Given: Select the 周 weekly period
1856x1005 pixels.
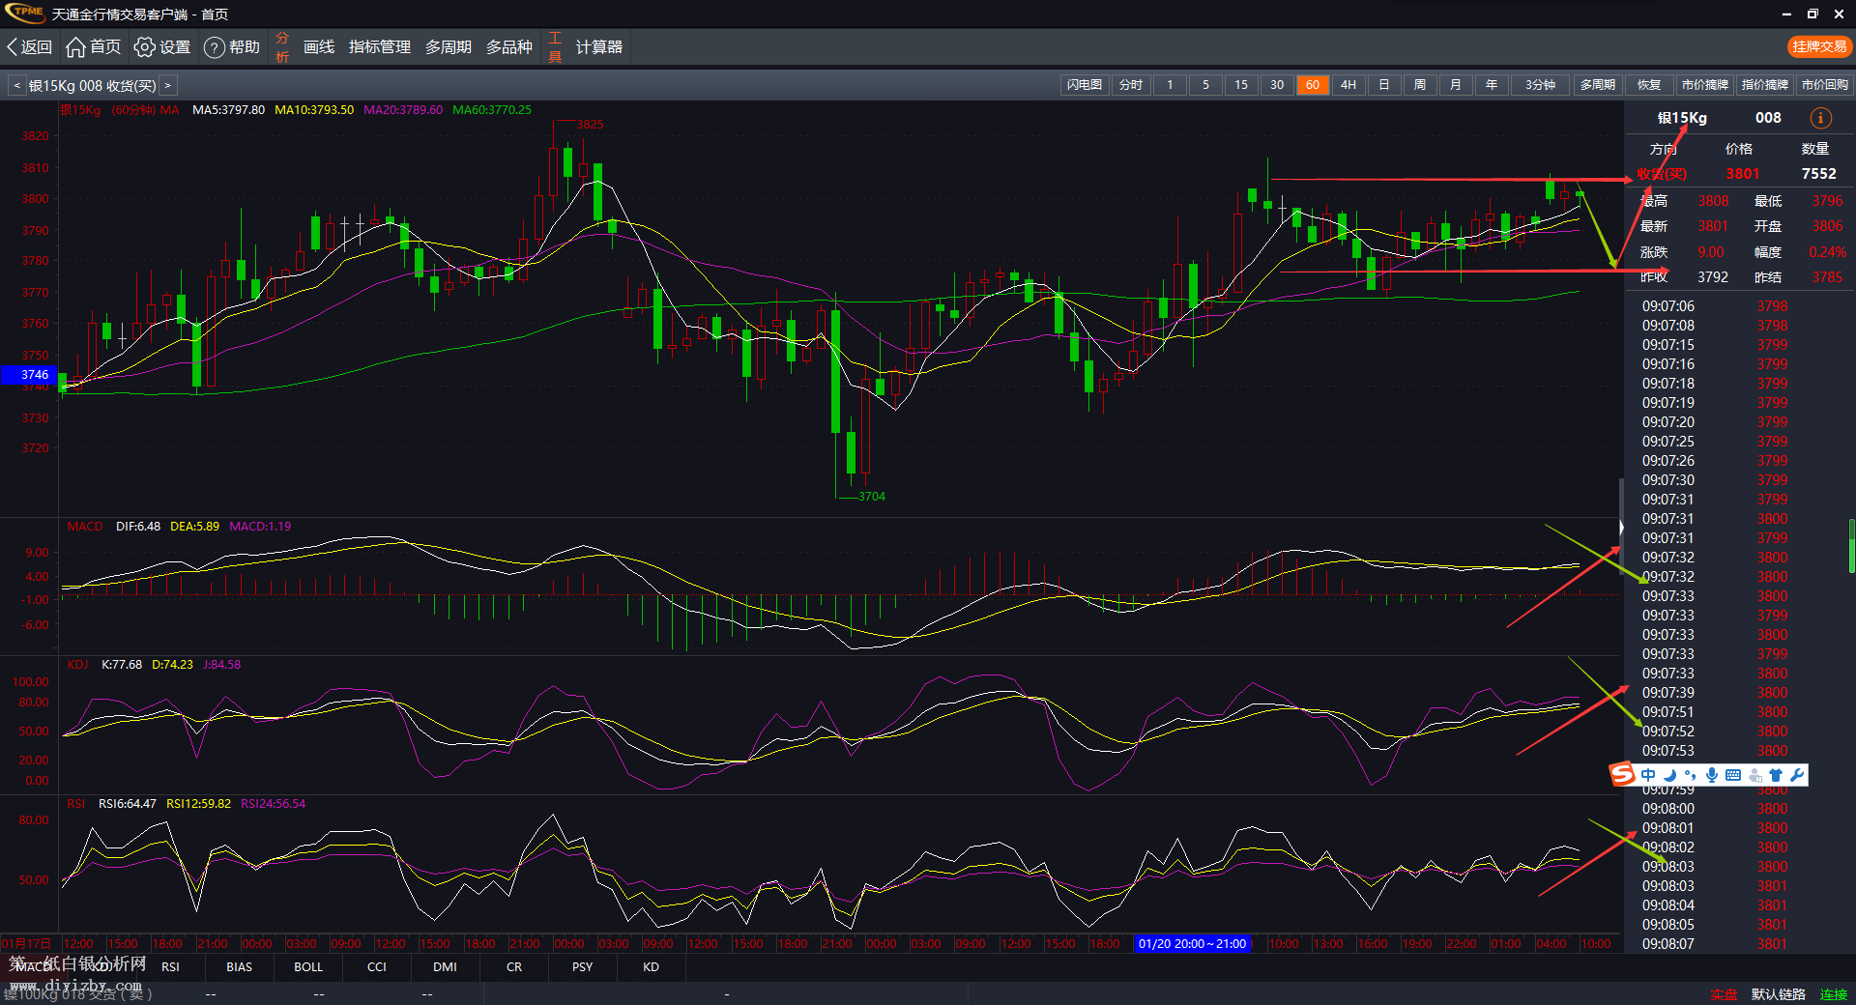Looking at the screenshot, I should pyautogui.click(x=1420, y=85).
